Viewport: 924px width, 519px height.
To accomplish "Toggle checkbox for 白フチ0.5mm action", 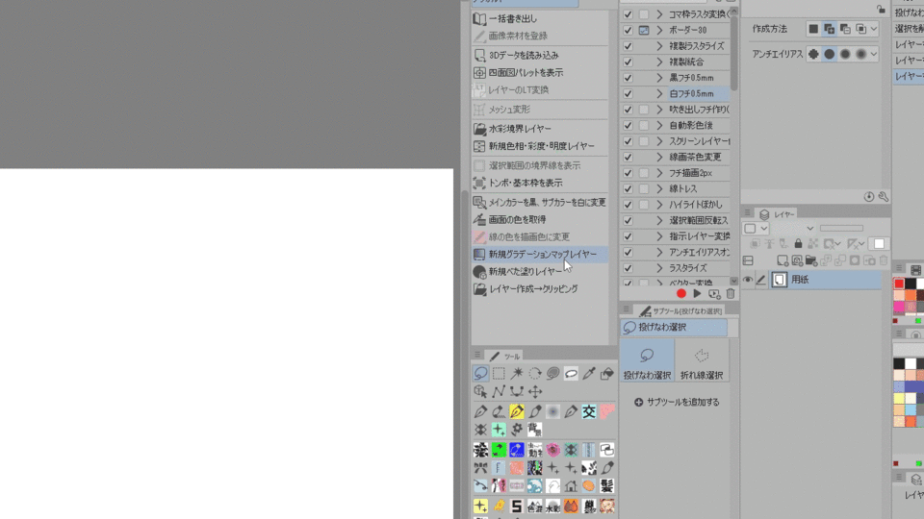I will (x=628, y=93).
